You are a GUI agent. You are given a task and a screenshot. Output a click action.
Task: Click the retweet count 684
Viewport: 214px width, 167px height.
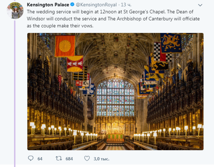pos(69,159)
